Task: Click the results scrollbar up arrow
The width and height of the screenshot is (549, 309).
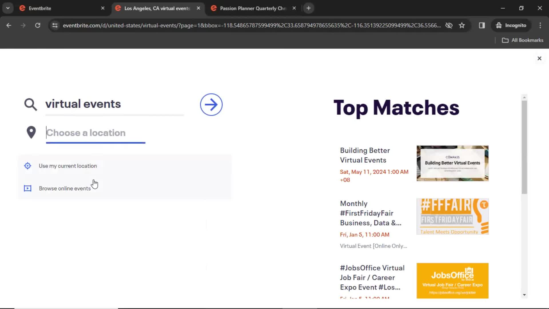Action: click(x=524, y=98)
